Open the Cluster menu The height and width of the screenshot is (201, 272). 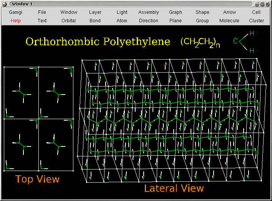(x=256, y=21)
